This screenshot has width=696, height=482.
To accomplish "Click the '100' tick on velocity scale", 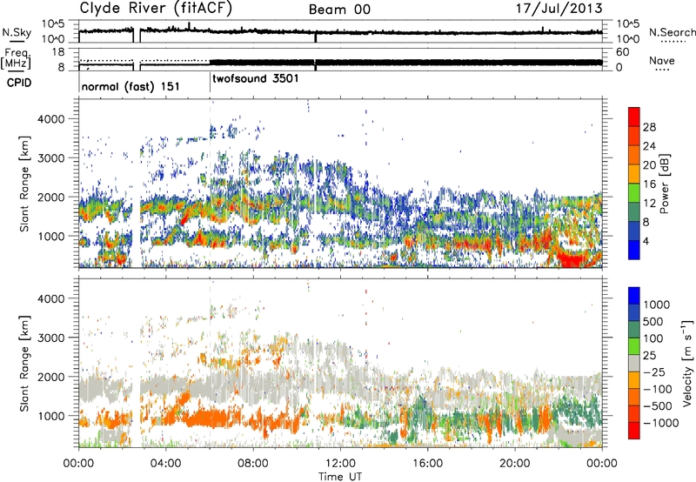I will pyautogui.click(x=653, y=338).
